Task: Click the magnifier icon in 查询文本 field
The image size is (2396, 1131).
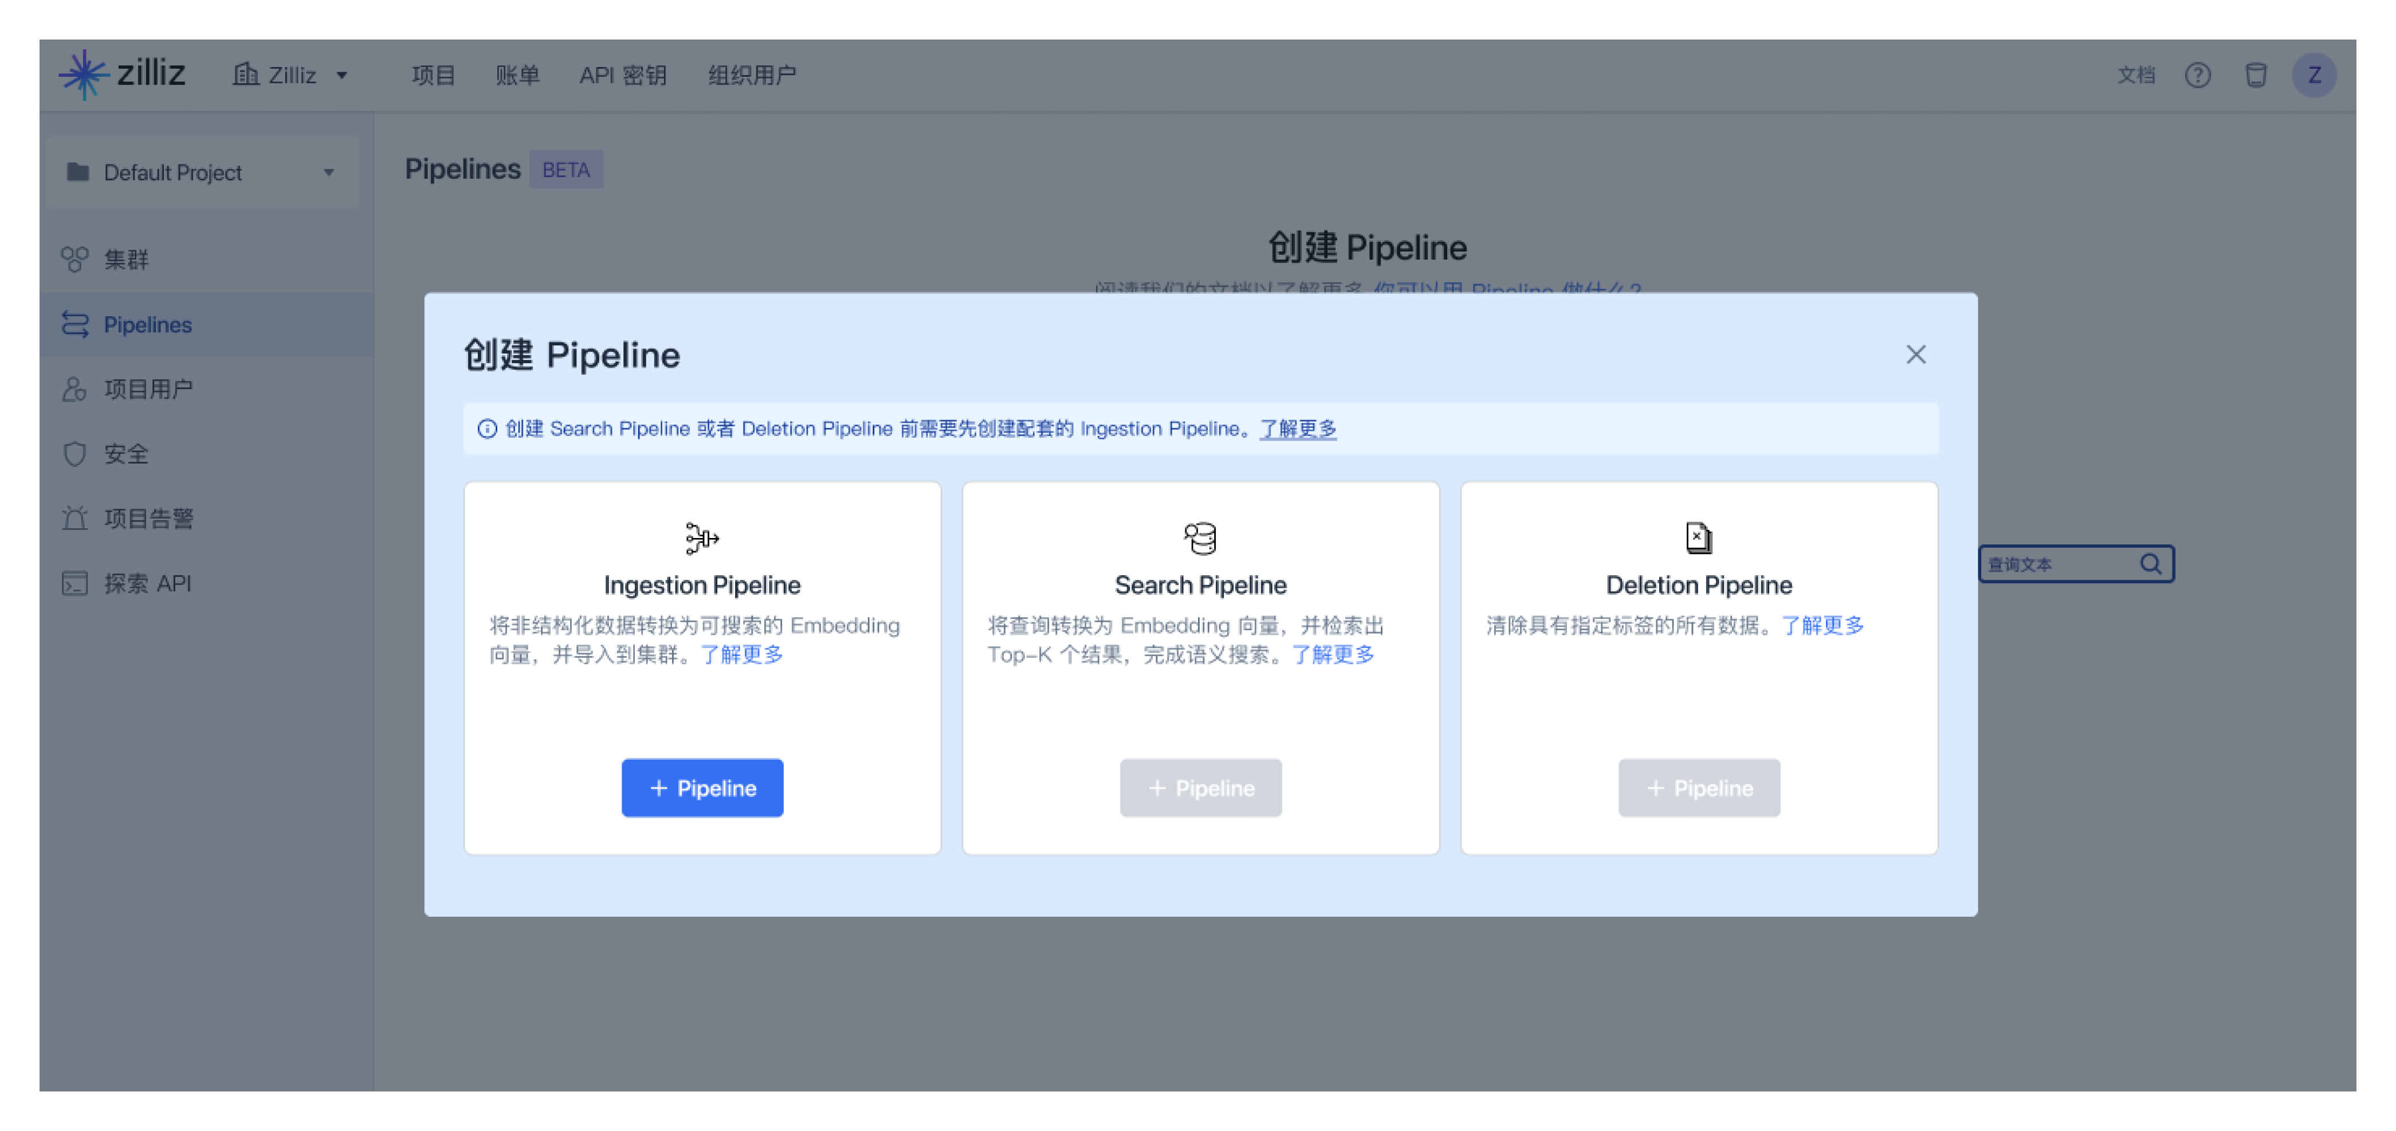Action: 2150,564
